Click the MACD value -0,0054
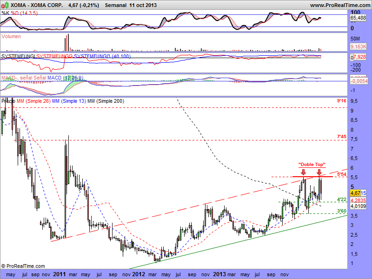The height and width of the screenshot is (279, 372). click(359, 81)
